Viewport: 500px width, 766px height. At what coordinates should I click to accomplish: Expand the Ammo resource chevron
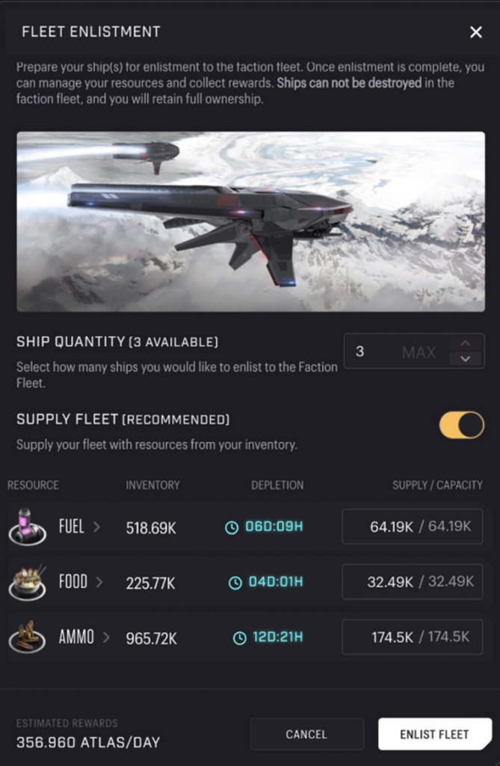point(106,637)
